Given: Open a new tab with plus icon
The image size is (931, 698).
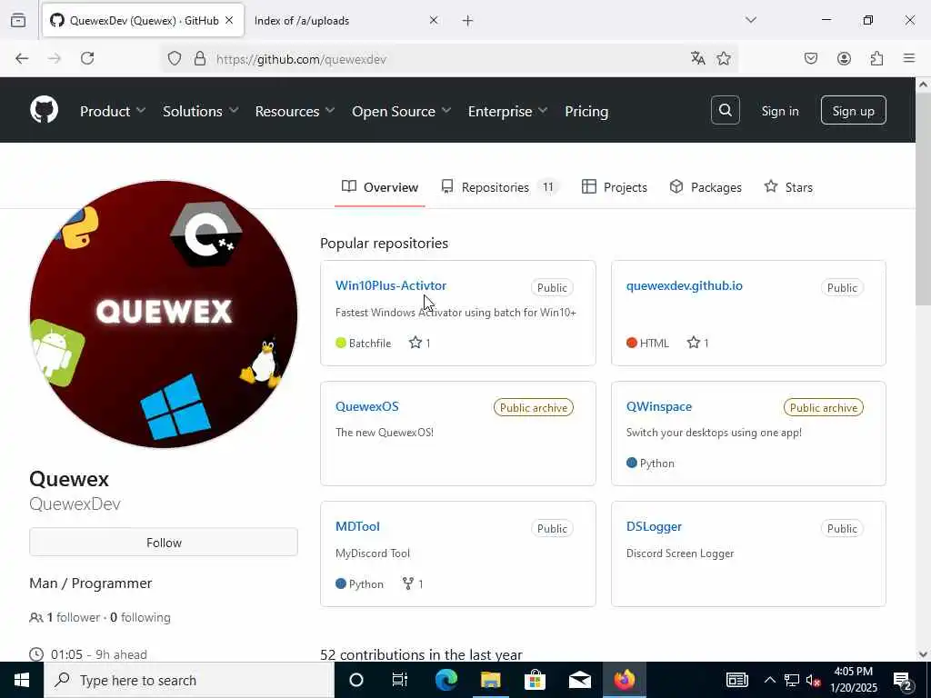Looking at the screenshot, I should [468, 21].
